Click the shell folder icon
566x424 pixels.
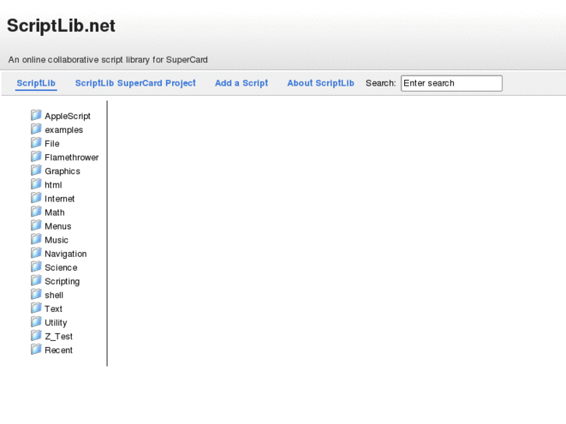(x=36, y=294)
